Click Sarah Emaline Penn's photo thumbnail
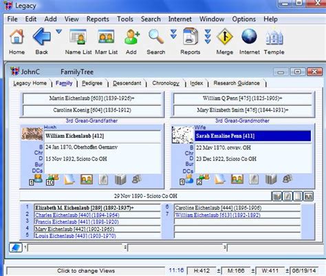The width and height of the screenshot is (326, 276). click(183, 134)
